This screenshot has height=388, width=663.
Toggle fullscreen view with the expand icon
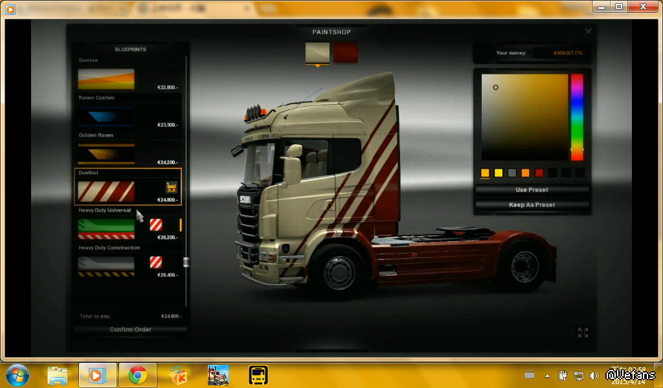point(583,332)
